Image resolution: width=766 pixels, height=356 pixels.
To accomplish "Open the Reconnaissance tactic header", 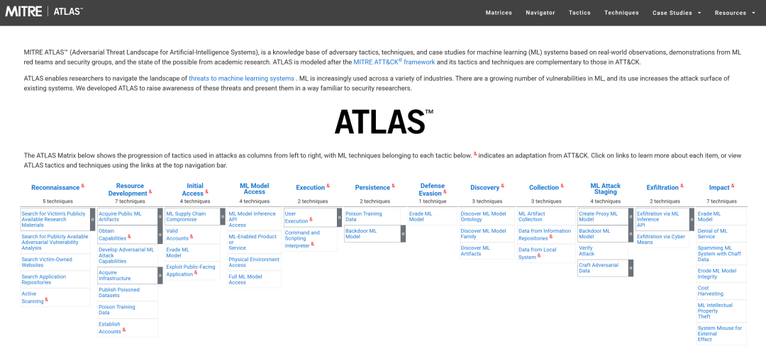I will coord(55,187).
